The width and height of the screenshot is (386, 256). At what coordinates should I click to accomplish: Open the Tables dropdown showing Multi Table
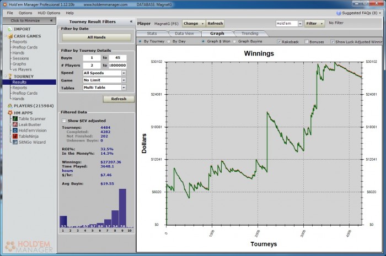tap(124, 88)
